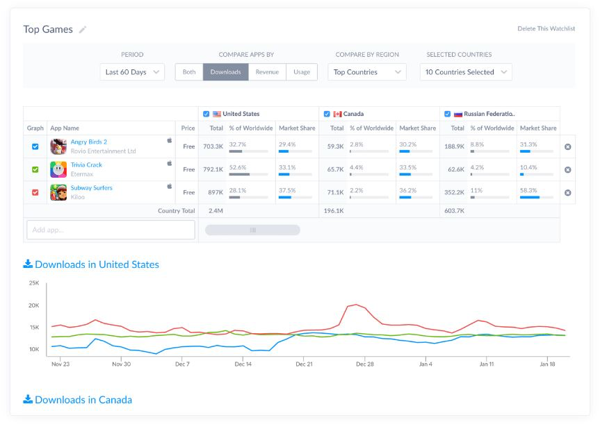Click the Angry Birds 2 app icon
Screen dimensions: 600x431
click(x=58, y=146)
